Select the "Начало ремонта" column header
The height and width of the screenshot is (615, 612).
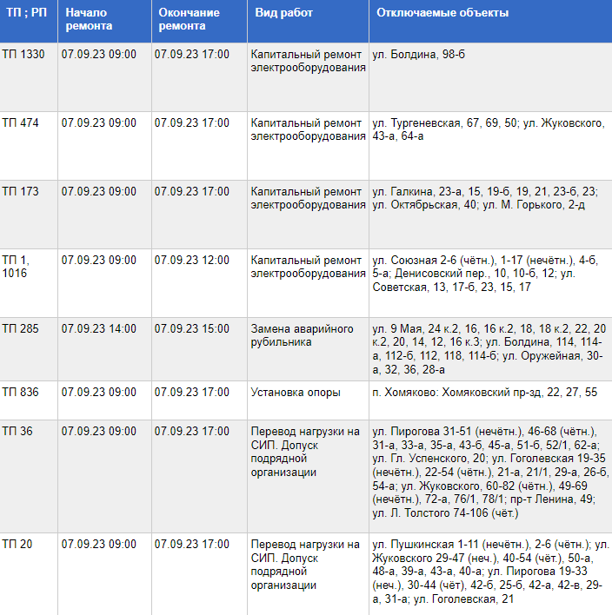[89, 20]
